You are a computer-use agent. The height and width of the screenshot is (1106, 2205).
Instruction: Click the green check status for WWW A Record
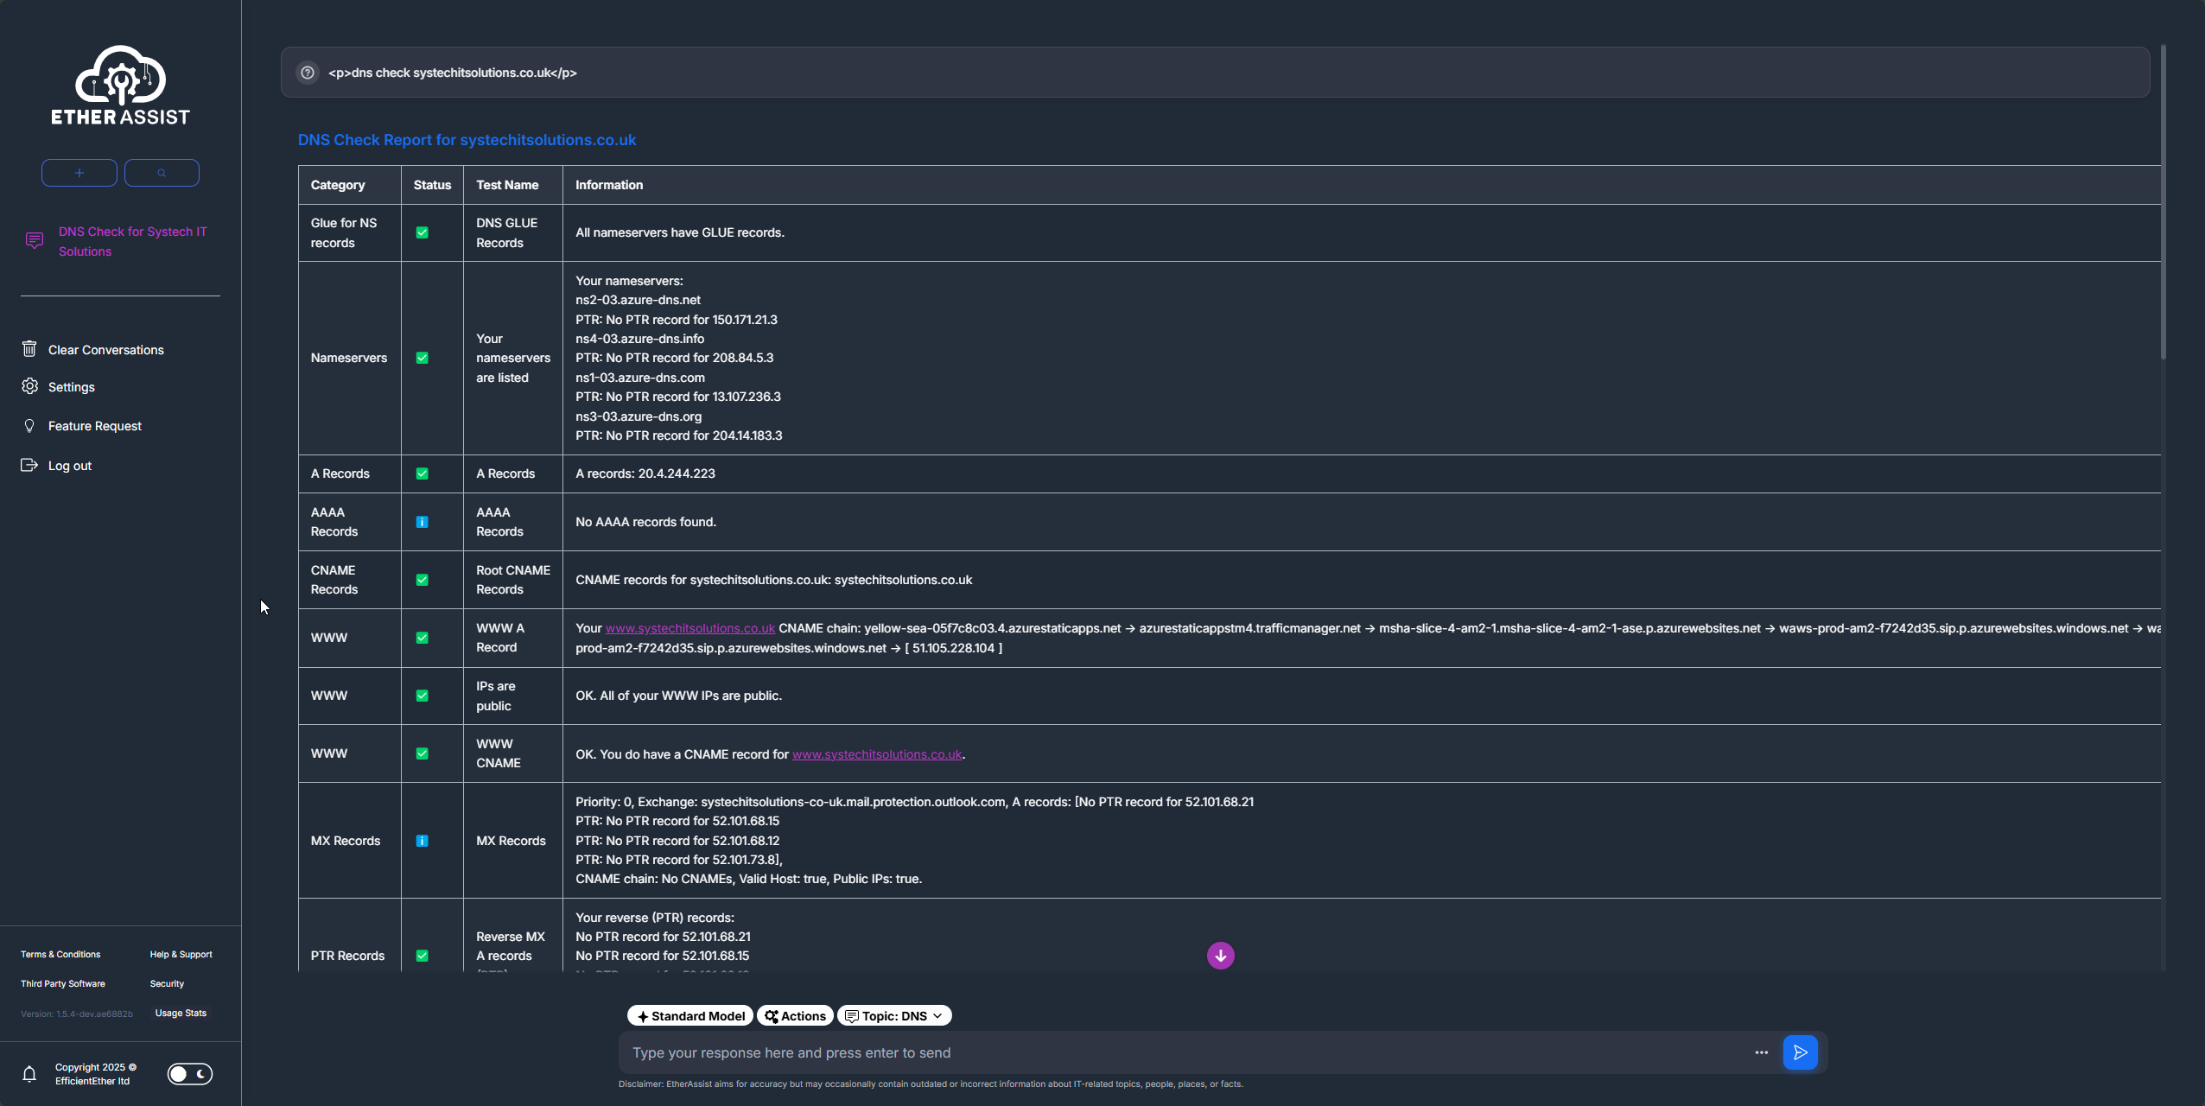422,638
